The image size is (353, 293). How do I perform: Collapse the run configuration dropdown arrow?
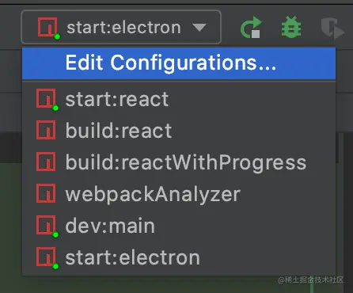(x=199, y=28)
